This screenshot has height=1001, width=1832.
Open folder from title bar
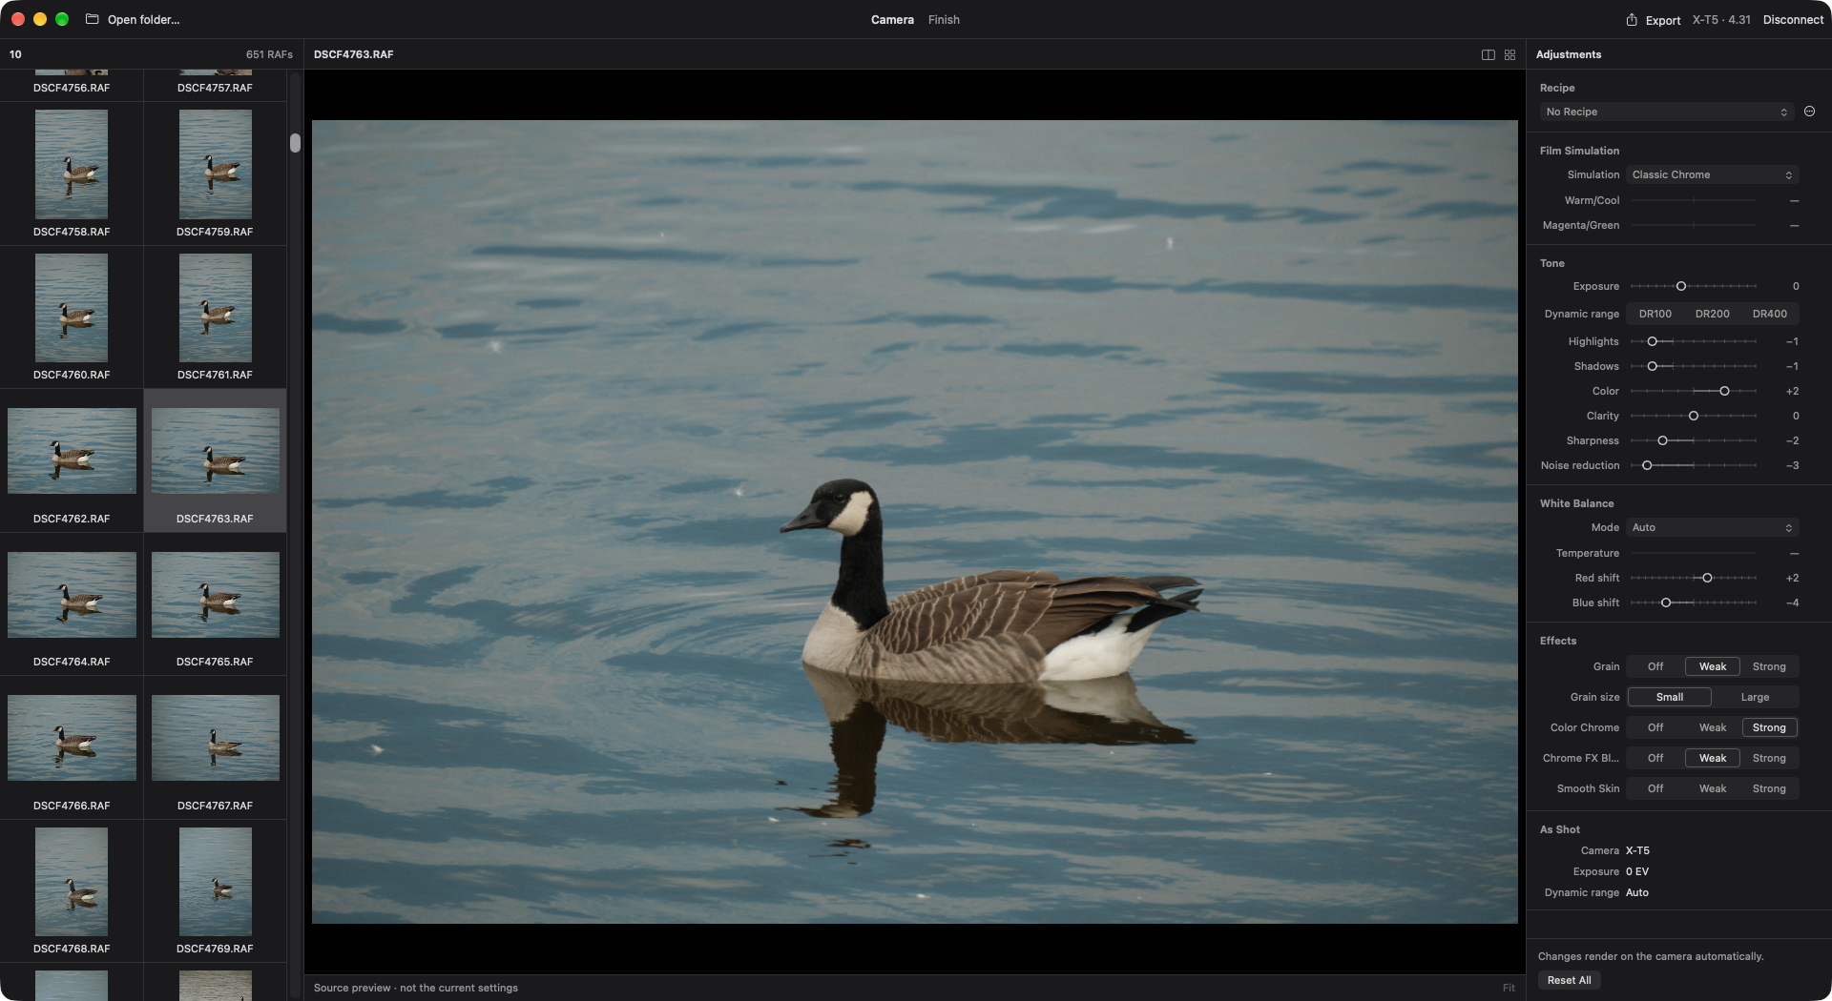point(133,19)
